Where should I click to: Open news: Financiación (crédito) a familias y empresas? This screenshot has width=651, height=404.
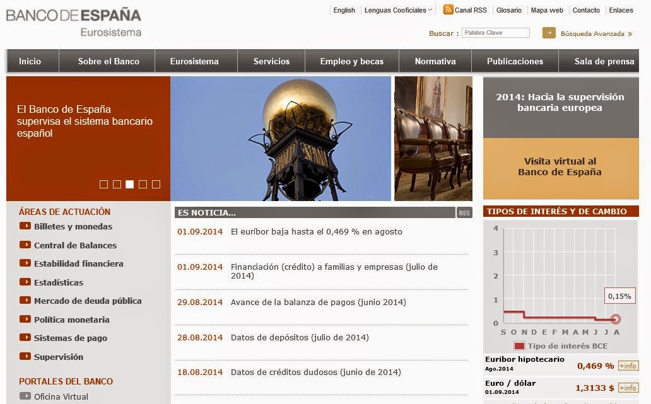(x=334, y=271)
